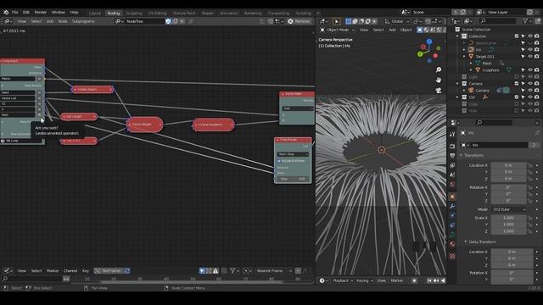Open the Nearest Frame snapping dropdown
Image resolution: width=543 pixels, height=305 pixels.
coord(273,271)
